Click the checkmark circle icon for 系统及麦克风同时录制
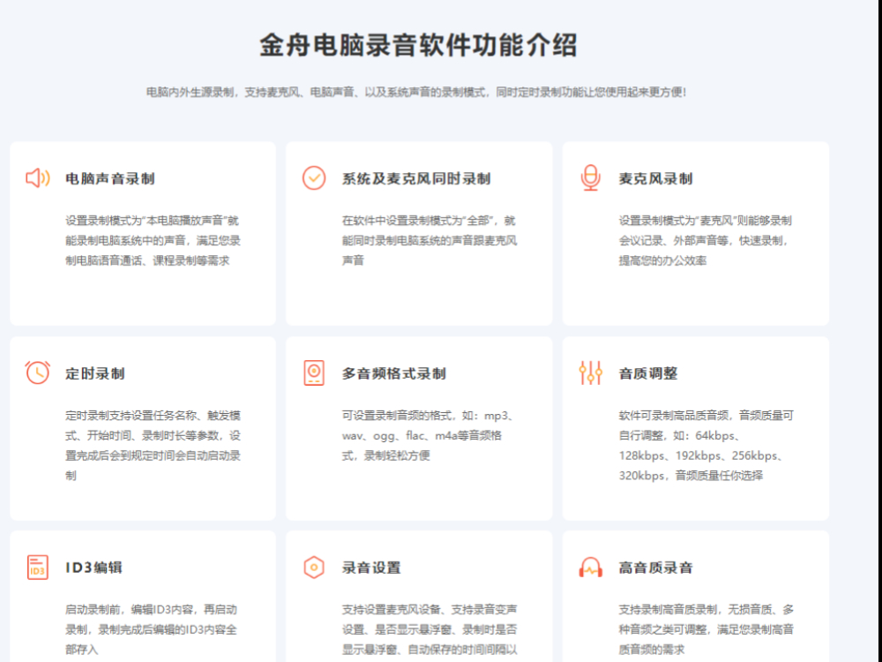The height and width of the screenshot is (662, 882). coord(314,178)
